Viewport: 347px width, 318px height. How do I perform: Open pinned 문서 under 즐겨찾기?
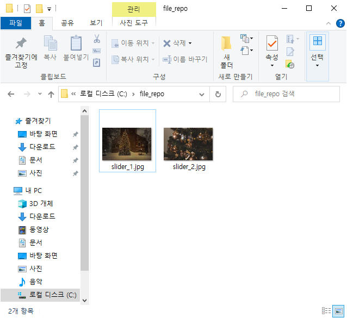(30, 160)
